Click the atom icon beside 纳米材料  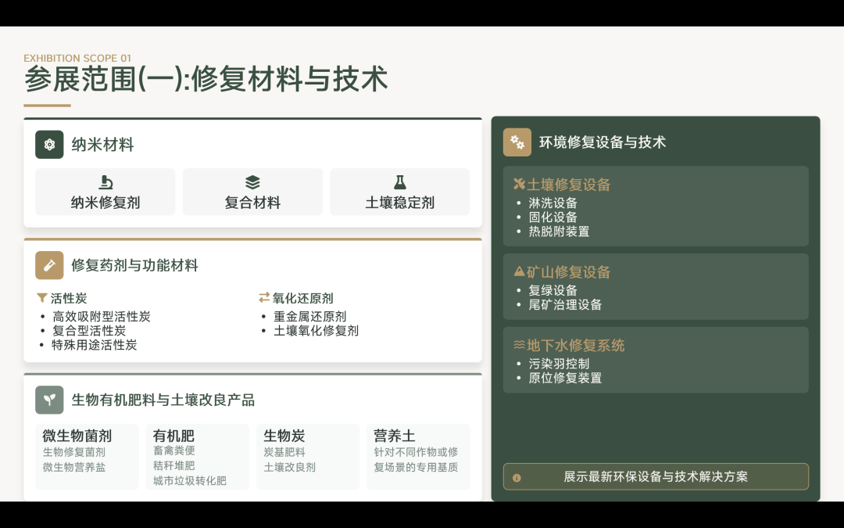[x=49, y=145]
